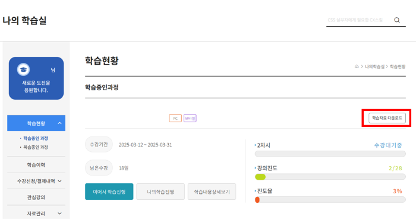
Task: Click the 나의학습진행 button
Action: (x=160, y=192)
